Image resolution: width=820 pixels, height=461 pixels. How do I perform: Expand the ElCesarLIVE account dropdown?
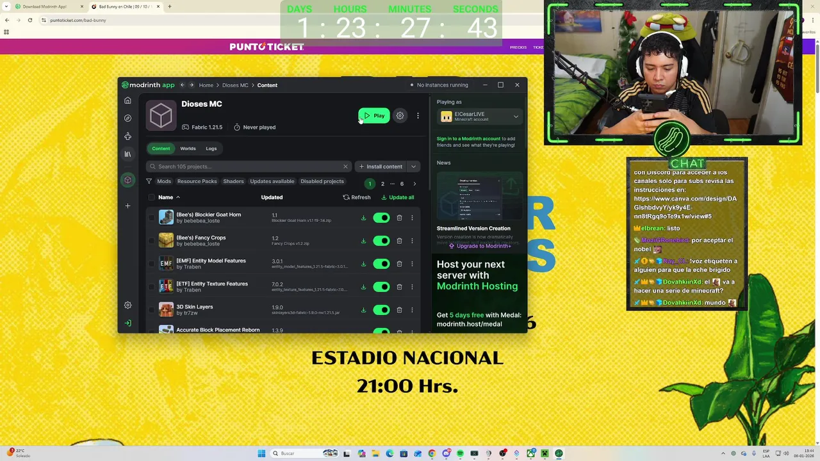point(516,117)
